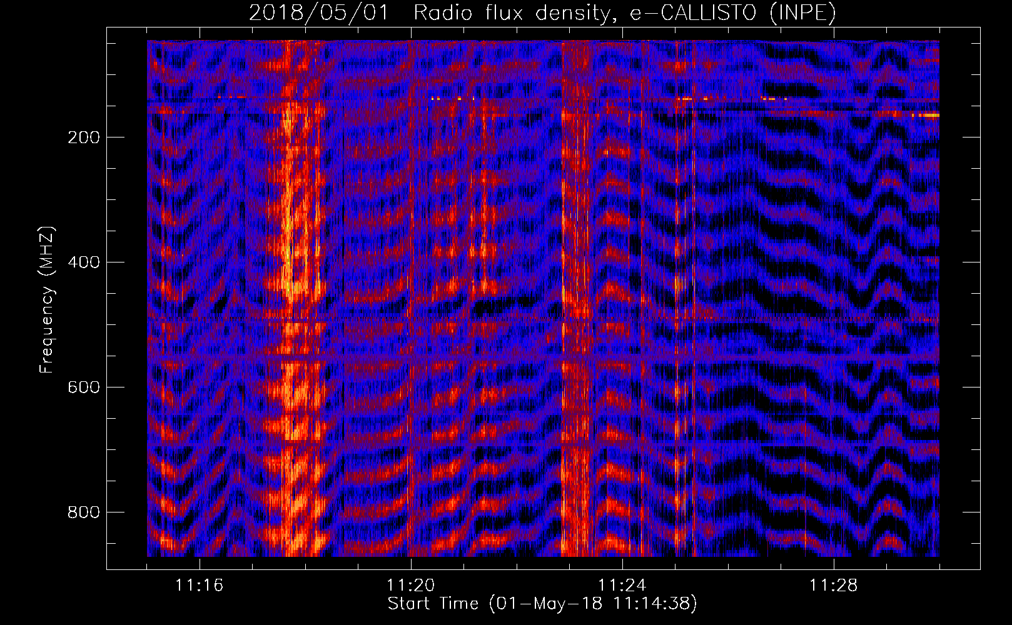This screenshot has width=1012, height=625.
Task: Click the '200' frequency tick label
Action: coord(84,137)
